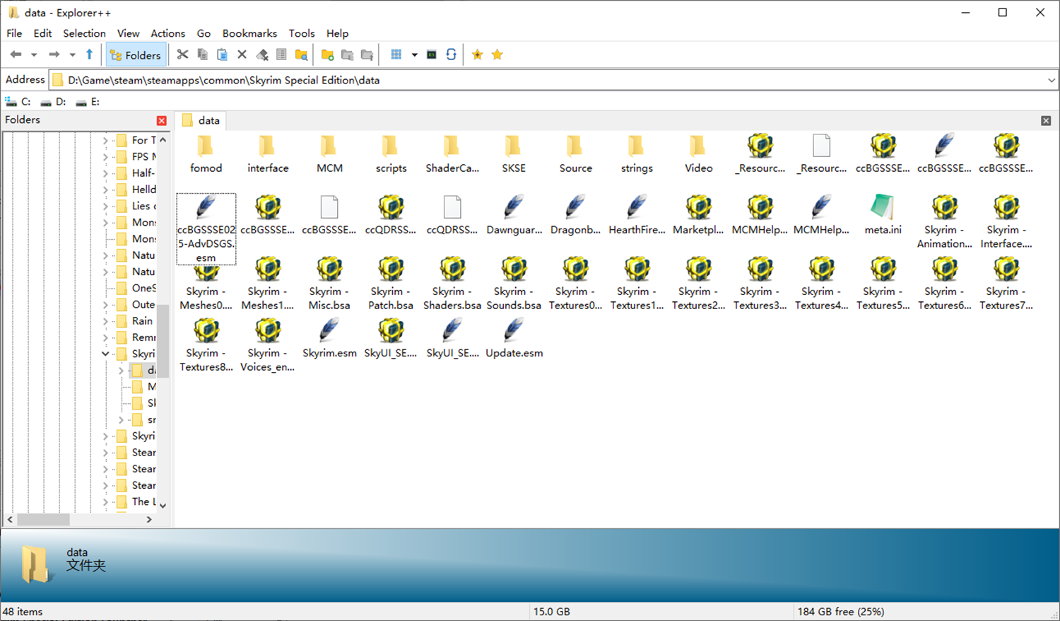Paste items from the clipboard
Viewport: 1060px width, 621px height.
222,54
